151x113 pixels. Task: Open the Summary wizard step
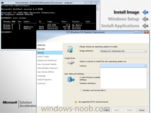pos(42,83)
